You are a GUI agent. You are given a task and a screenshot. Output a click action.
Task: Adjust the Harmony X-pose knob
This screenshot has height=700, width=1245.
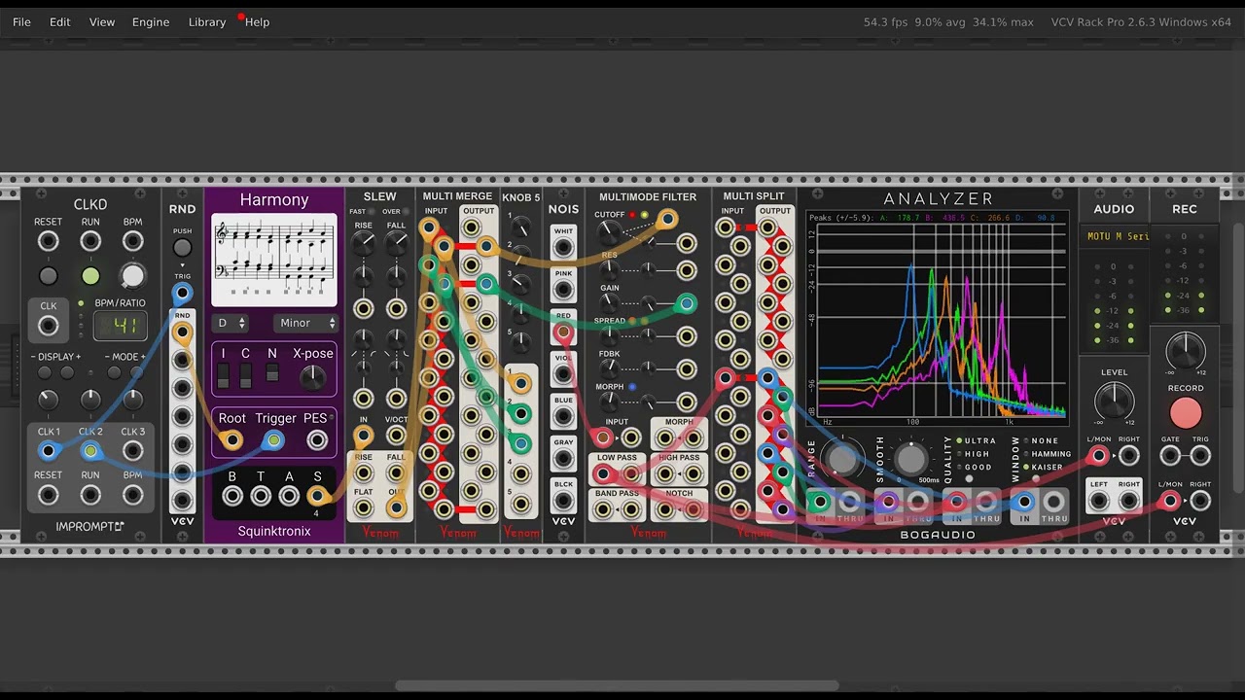click(313, 377)
